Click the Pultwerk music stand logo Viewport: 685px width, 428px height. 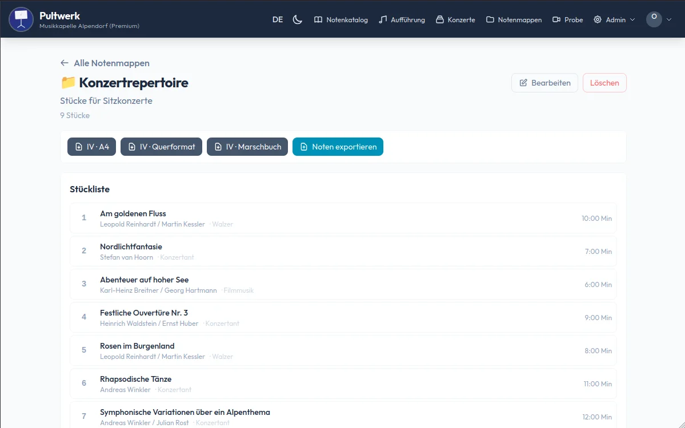coord(21,19)
